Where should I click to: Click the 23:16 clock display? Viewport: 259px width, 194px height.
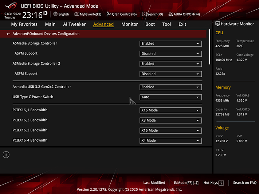coord(32,15)
